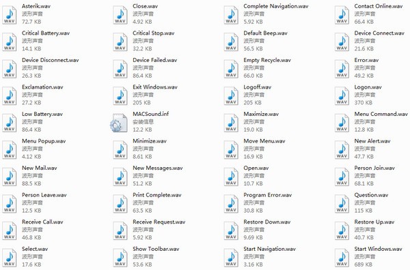Click the Device Connect.wav icon
Viewport: 410px width, 270px height.
point(342,42)
